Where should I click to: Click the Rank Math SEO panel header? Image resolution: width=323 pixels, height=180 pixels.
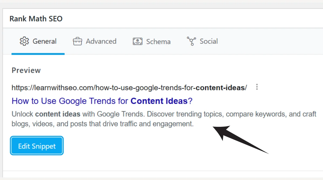coord(36,19)
